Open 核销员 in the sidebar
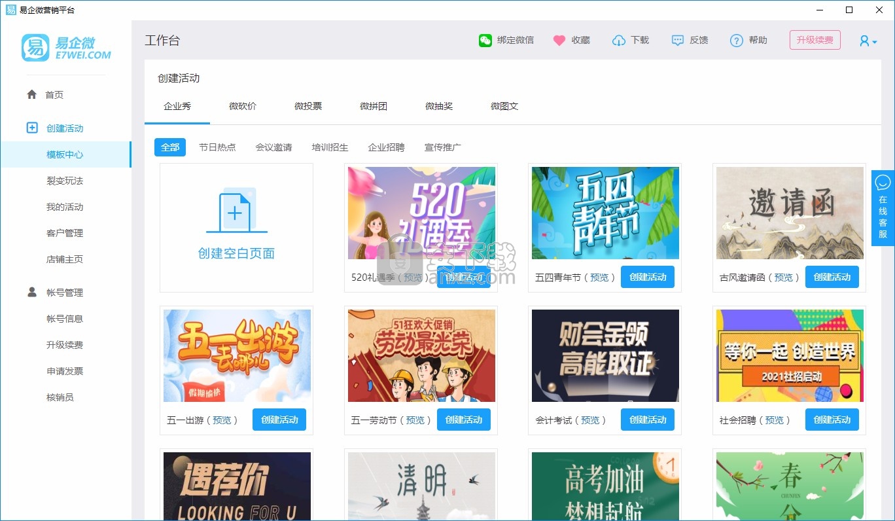Viewport: 895px width, 521px height. pyautogui.click(x=60, y=397)
